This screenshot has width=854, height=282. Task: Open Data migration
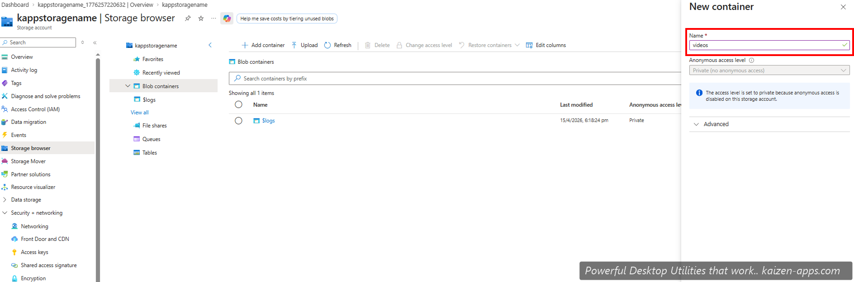point(28,122)
